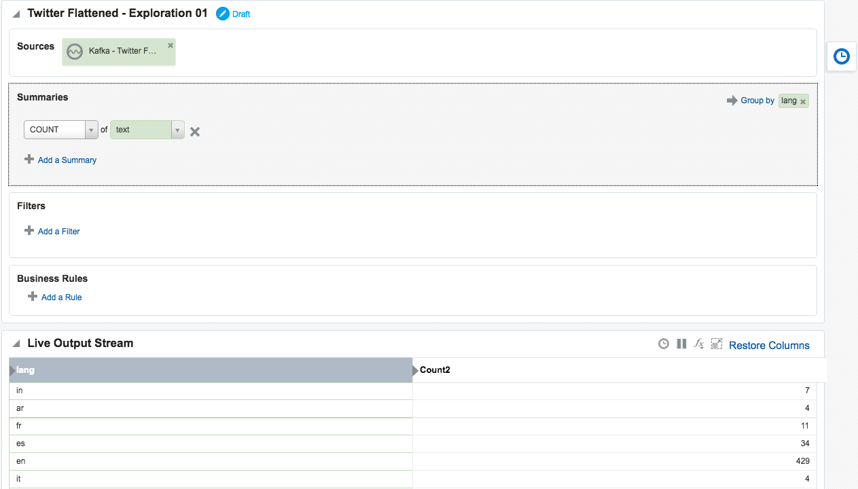The image size is (858, 489).
Task: Delete the COUNT of text summary
Action: pos(195,132)
